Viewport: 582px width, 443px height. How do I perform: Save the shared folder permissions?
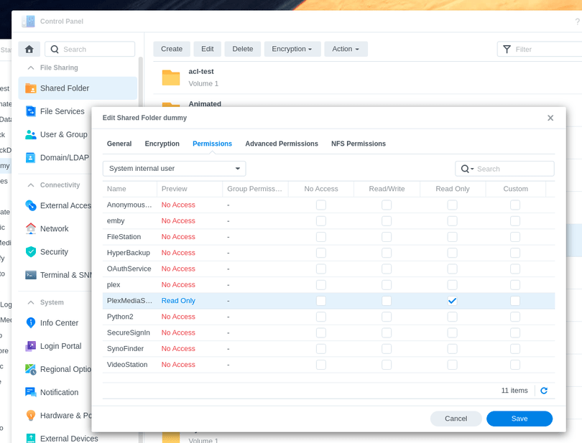pyautogui.click(x=519, y=419)
